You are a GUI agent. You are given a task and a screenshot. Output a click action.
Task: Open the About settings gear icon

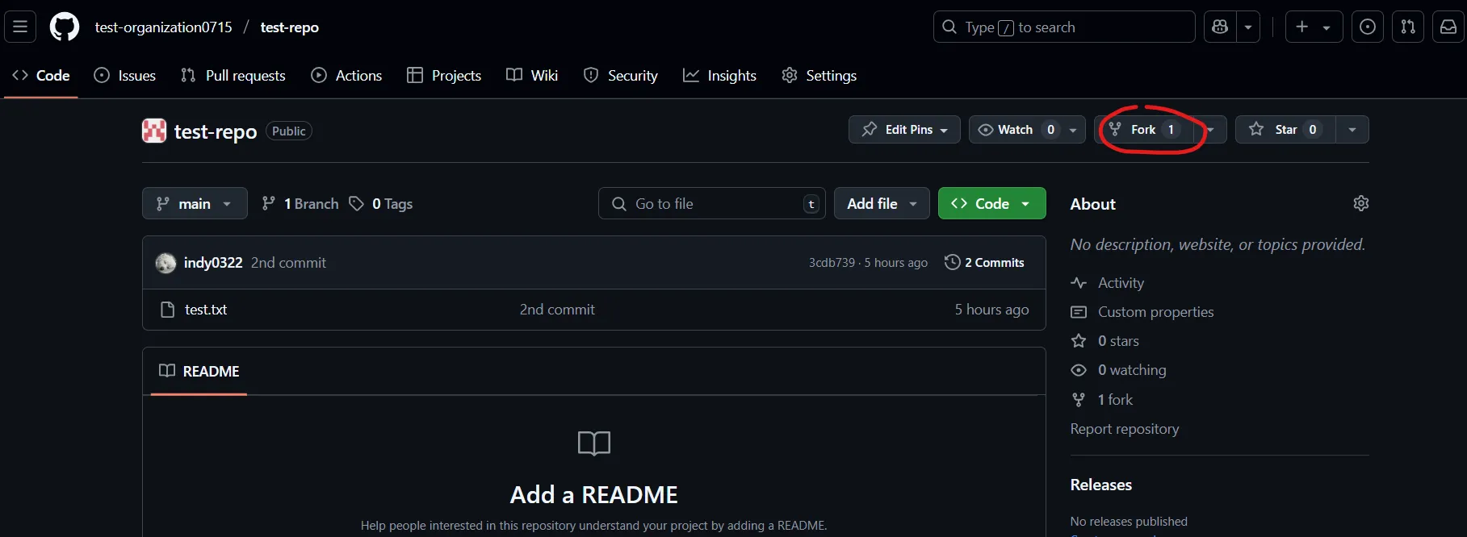click(x=1361, y=203)
